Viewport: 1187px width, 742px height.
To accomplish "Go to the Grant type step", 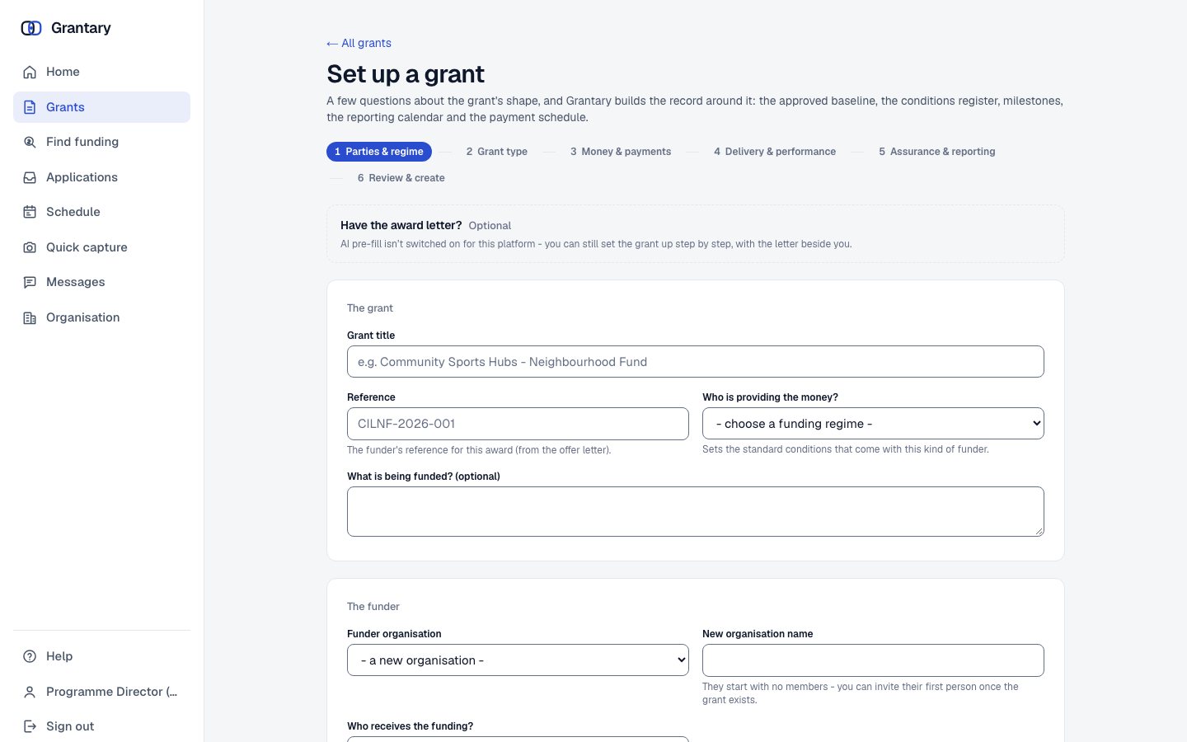I will coord(497,152).
